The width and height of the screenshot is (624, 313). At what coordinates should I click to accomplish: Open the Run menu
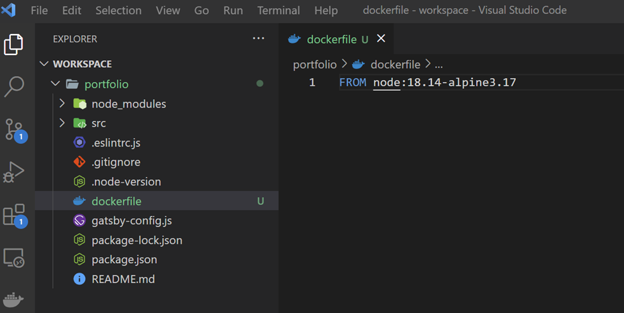233,10
